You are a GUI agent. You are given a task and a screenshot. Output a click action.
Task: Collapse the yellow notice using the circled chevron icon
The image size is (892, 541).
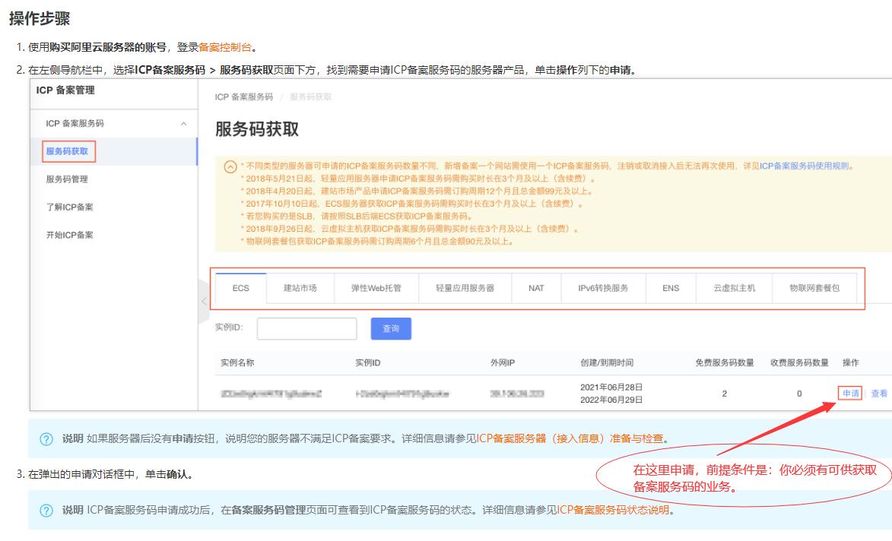(229, 166)
